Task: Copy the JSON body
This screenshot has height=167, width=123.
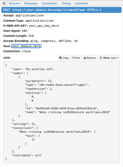Action: (64, 58)
